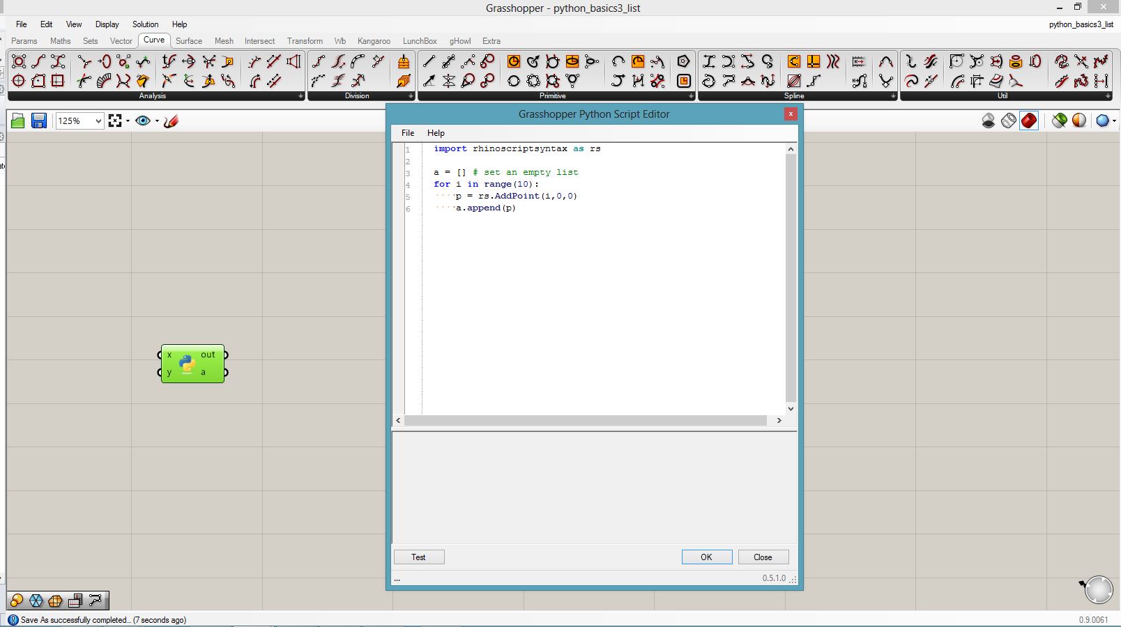Toggle the red shaded preview mode icon
The width and height of the screenshot is (1121, 627).
click(x=1029, y=121)
